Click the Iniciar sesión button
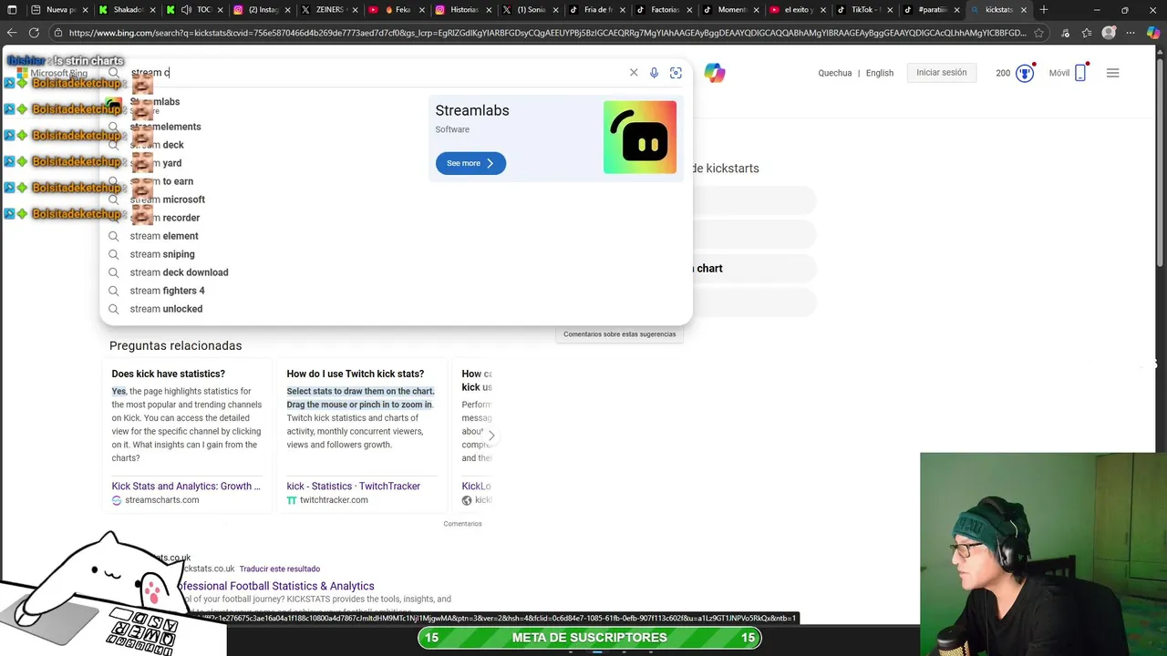This screenshot has height=656, width=1167. pos(941,73)
